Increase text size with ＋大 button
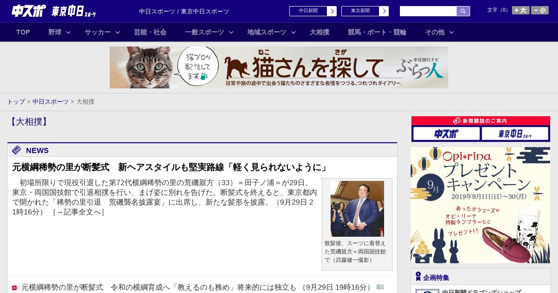 (521, 10)
